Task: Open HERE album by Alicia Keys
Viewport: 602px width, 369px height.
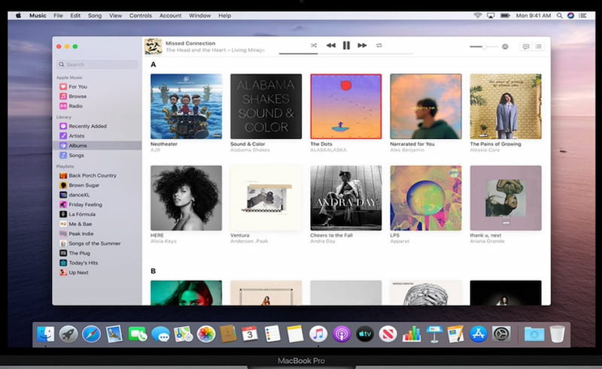Action: point(186,198)
